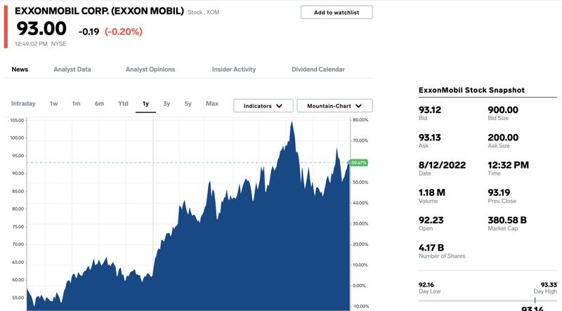Click the 92.23 Open value
Screen dimensions: 562x311
tap(431, 220)
